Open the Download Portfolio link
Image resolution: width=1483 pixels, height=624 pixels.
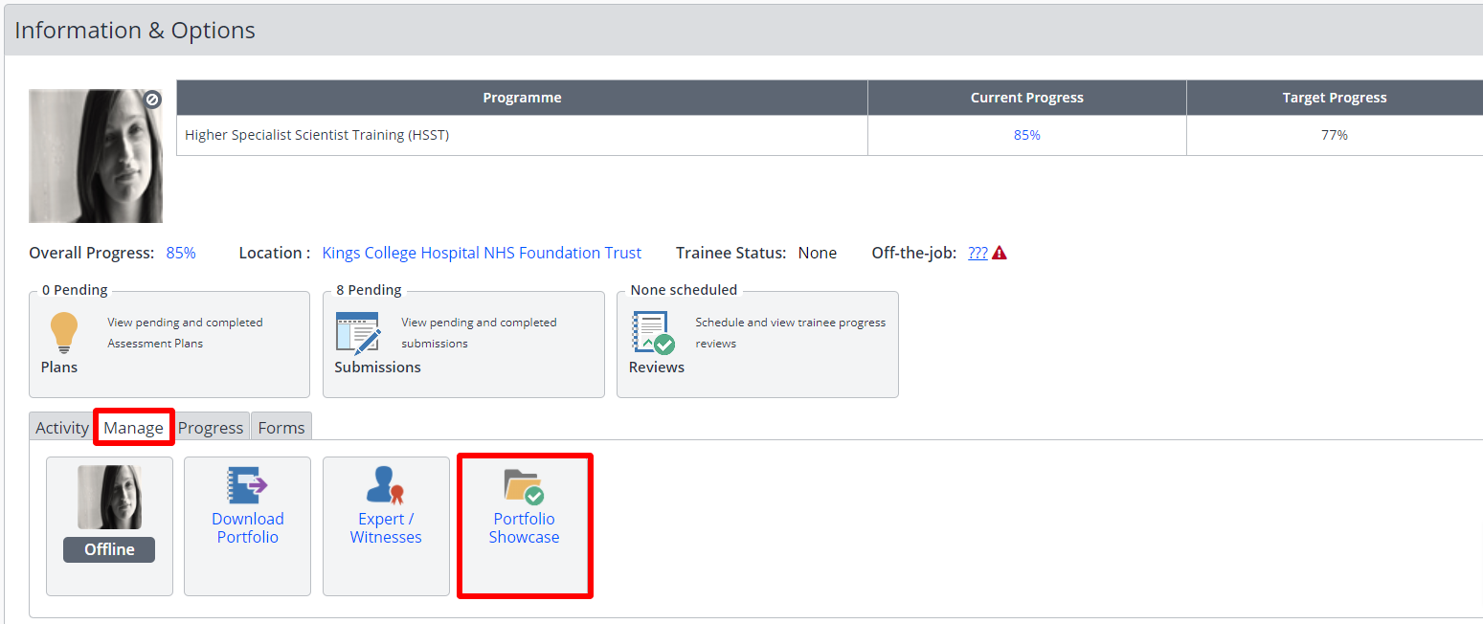[x=248, y=528]
